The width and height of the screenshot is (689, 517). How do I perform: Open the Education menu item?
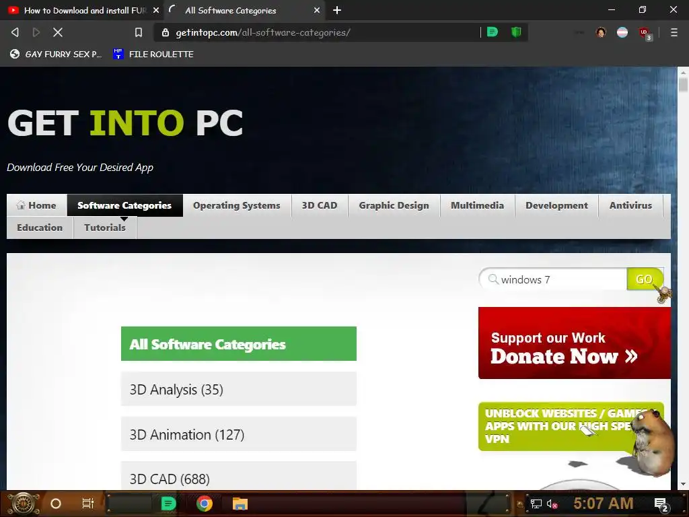click(x=40, y=228)
